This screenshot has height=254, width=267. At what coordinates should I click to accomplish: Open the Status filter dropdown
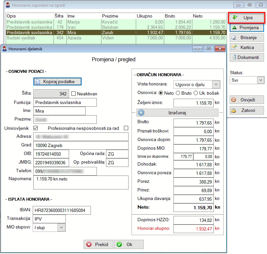tap(260, 80)
